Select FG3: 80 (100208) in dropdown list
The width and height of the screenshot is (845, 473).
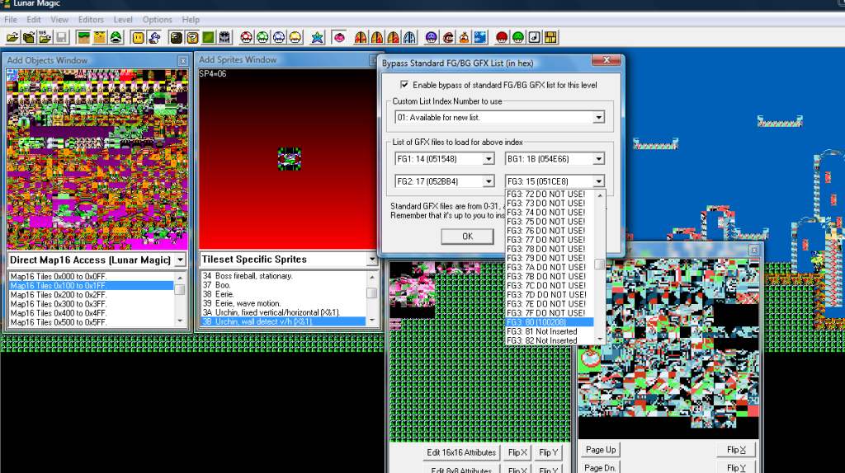point(549,322)
